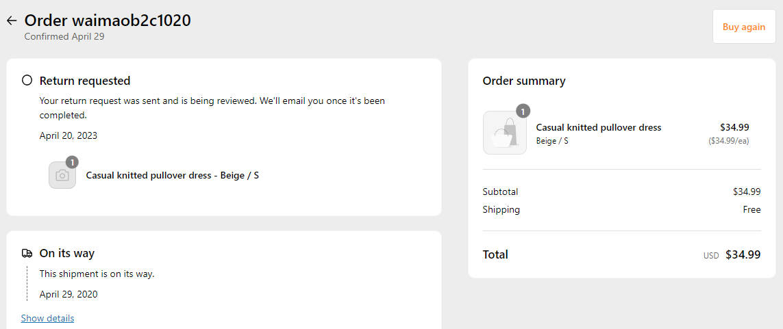The image size is (783, 329).
Task: Click the Buy again button
Action: pyautogui.click(x=743, y=27)
